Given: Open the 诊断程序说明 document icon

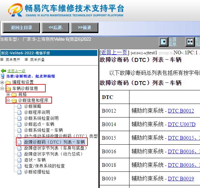Looking at the screenshot, I should click(x=20, y=112).
